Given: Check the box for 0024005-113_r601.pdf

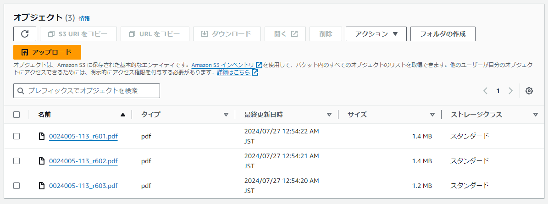Looking at the screenshot, I should pyautogui.click(x=17, y=136).
